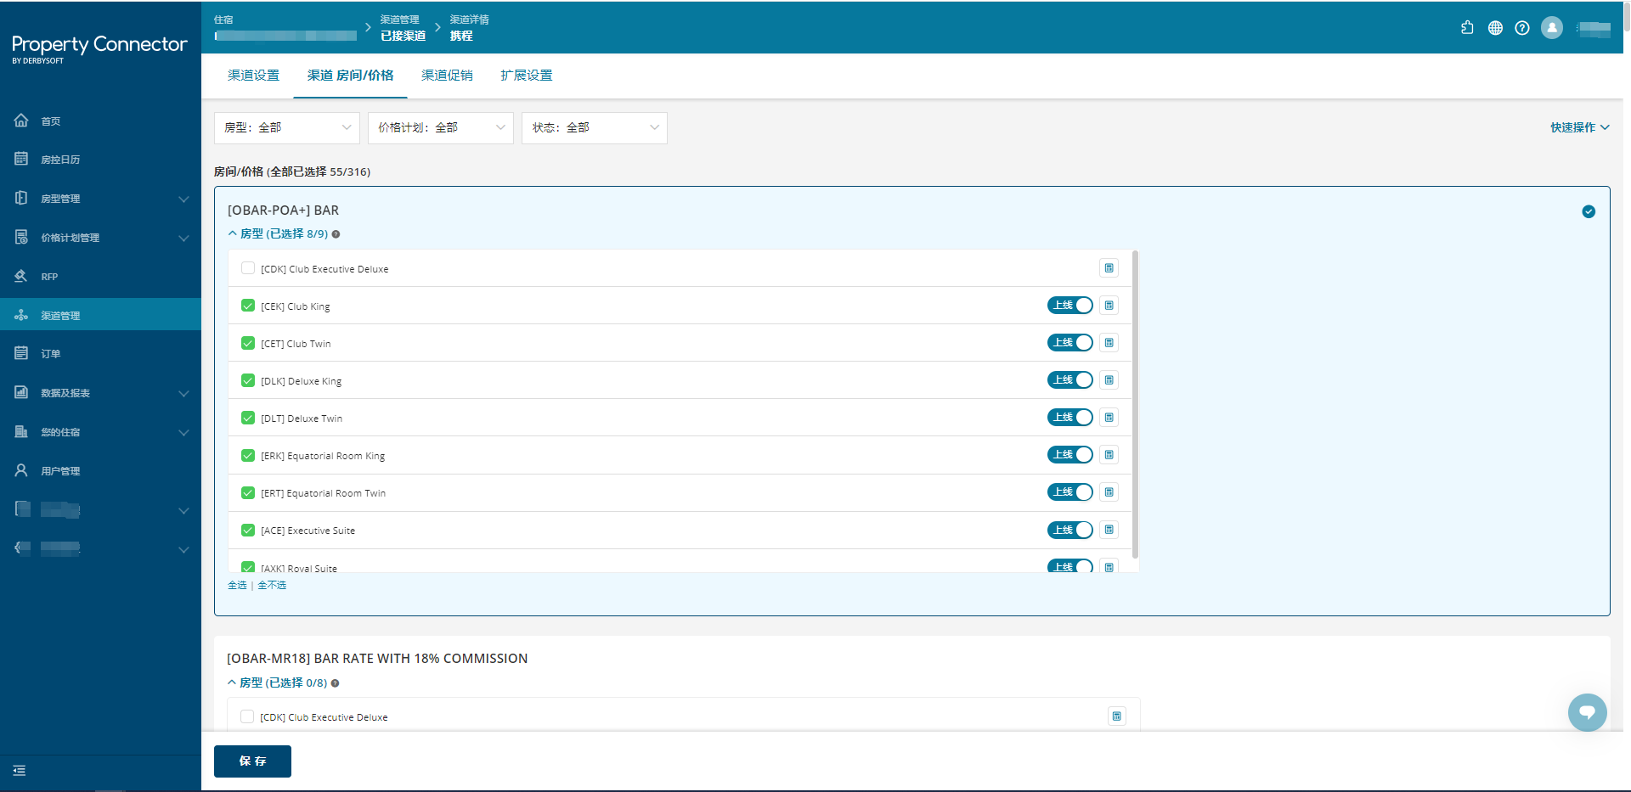This screenshot has width=1631, height=792.
Task: Select the 渠道 房间/价格 tab
Action: coord(350,76)
